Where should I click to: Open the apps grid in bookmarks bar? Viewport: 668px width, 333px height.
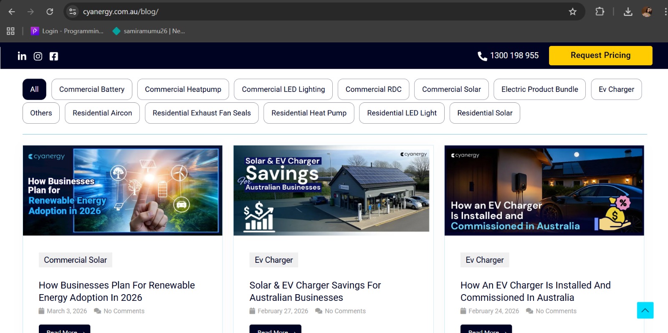(10, 31)
